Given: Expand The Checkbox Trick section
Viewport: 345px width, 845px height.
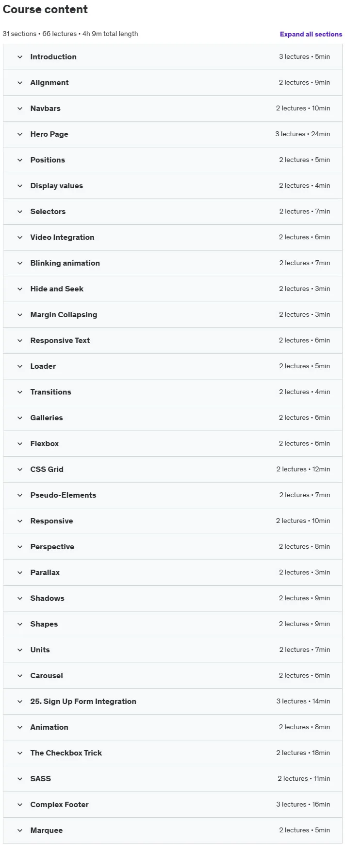Looking at the screenshot, I should tap(173, 753).
